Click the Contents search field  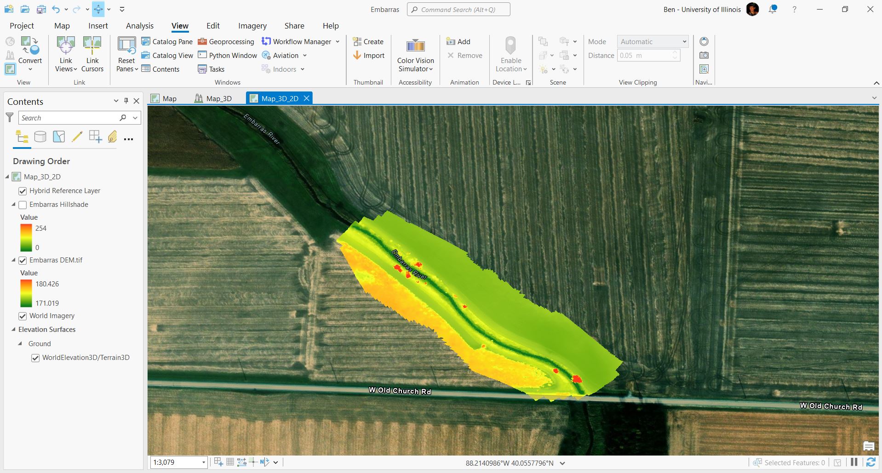point(69,118)
